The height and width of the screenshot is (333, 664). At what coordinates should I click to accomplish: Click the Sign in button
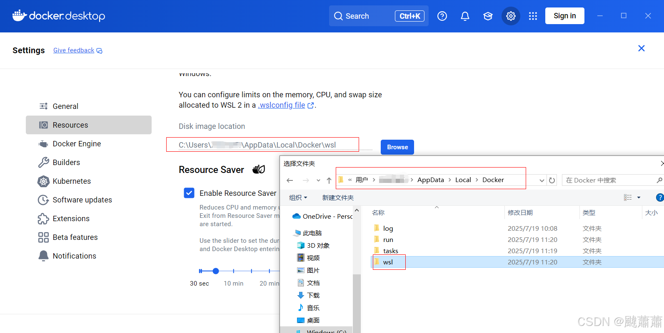click(564, 16)
